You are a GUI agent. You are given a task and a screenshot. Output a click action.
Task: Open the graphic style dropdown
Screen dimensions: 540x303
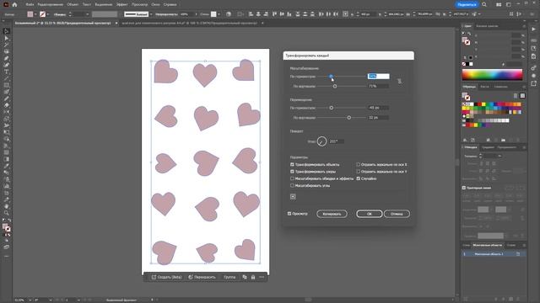coord(219,14)
